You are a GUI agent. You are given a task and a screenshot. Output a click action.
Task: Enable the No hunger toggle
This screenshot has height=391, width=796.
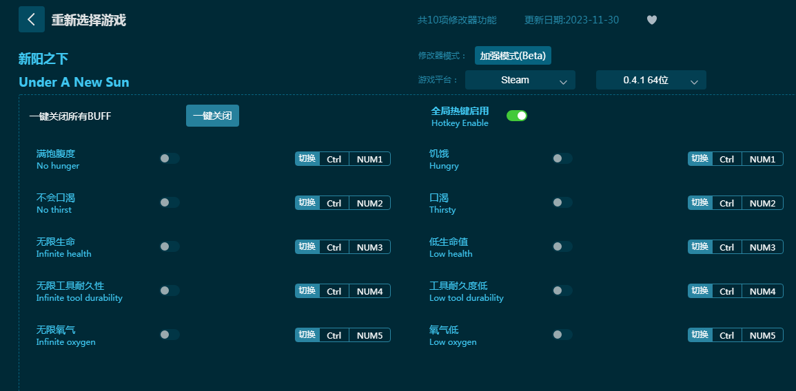coord(169,158)
